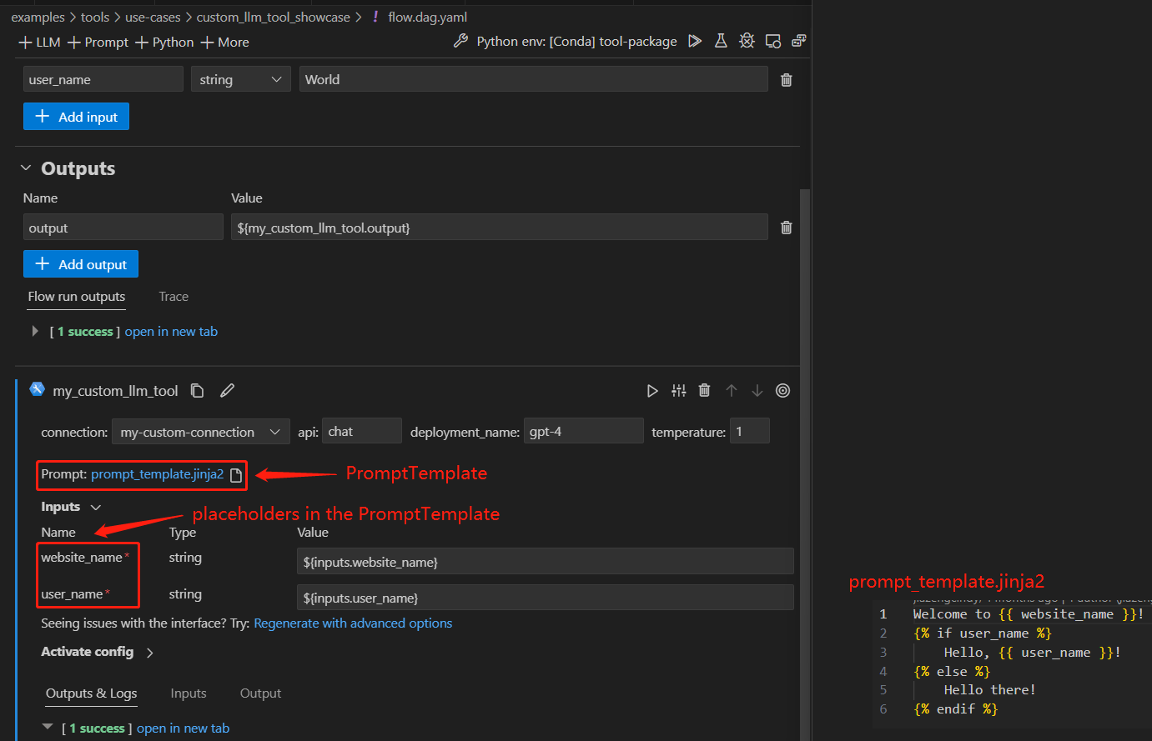Delete the my_custom_llm_tool node with trash icon
This screenshot has width=1152, height=741.
704,391
